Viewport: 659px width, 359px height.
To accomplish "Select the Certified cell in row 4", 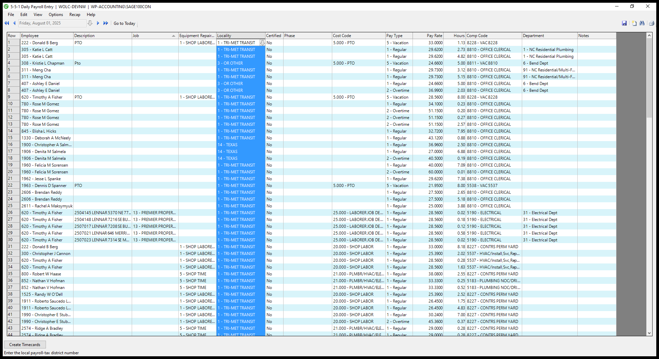I will click(x=274, y=63).
